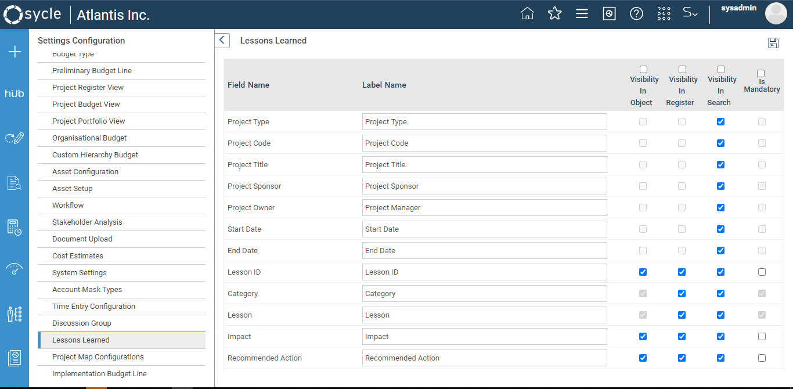Expand the S dropdown in header
This screenshot has height=389, width=793.
pos(690,13)
